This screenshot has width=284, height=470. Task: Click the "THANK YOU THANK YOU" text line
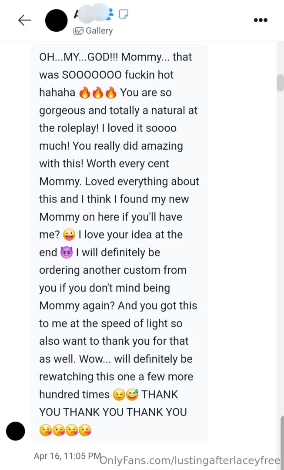(113, 412)
